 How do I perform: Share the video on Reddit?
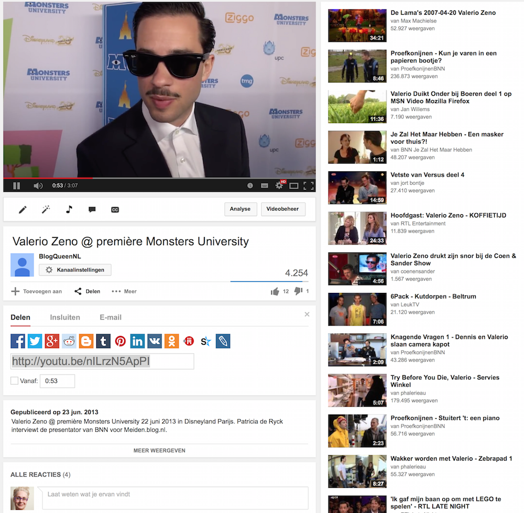pyautogui.click(x=69, y=341)
